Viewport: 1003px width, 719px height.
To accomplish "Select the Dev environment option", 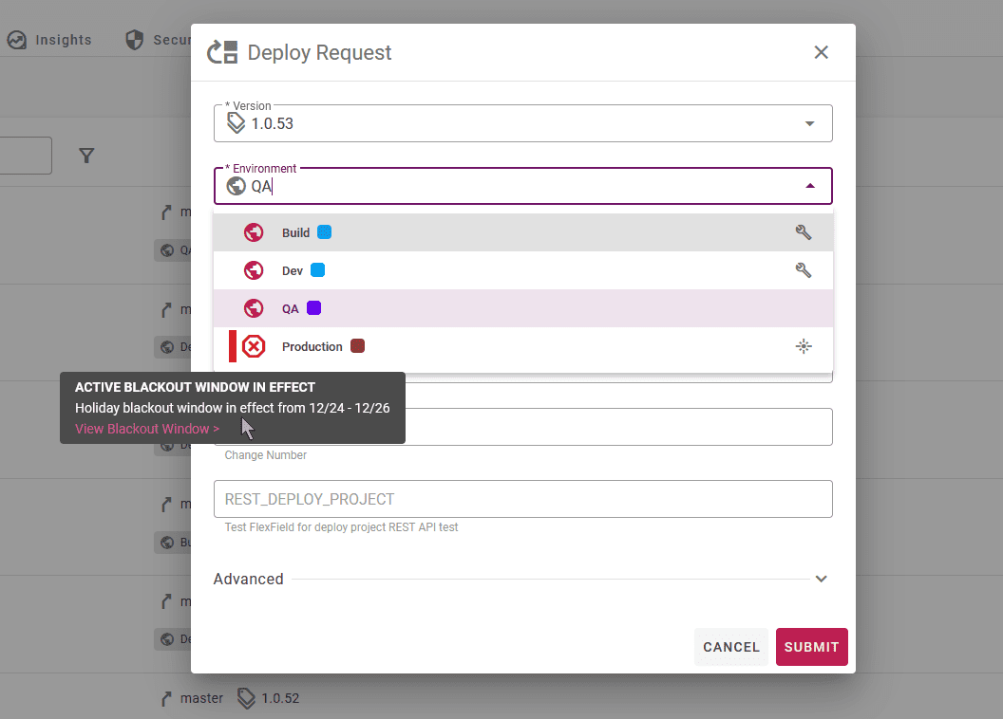I will point(523,270).
